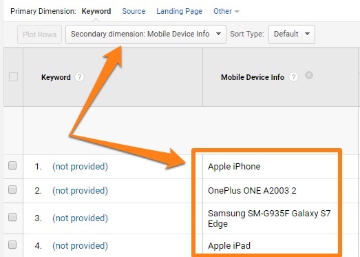This screenshot has width=360, height=257.
Task: Click the Plot Rows button
Action: point(39,34)
